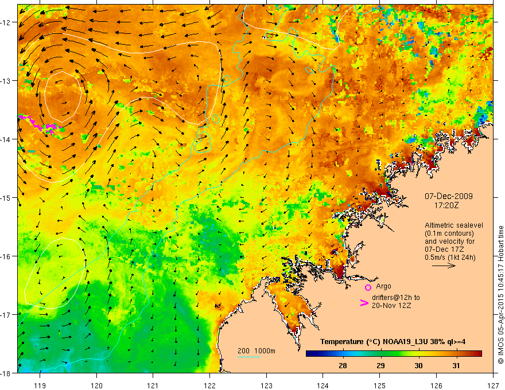Click the longitude label 125
Viewport: 505px width, 390px height.
[x=380, y=385]
